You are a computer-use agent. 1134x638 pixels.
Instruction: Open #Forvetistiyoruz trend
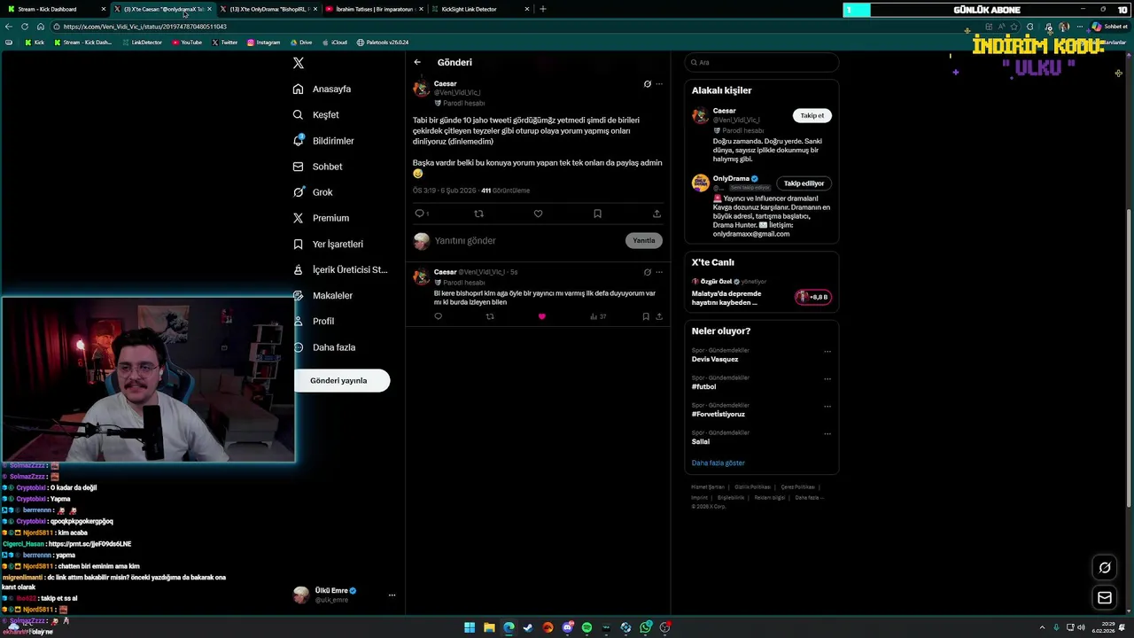click(718, 414)
